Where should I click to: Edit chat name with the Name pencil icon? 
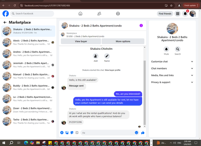[107, 56]
